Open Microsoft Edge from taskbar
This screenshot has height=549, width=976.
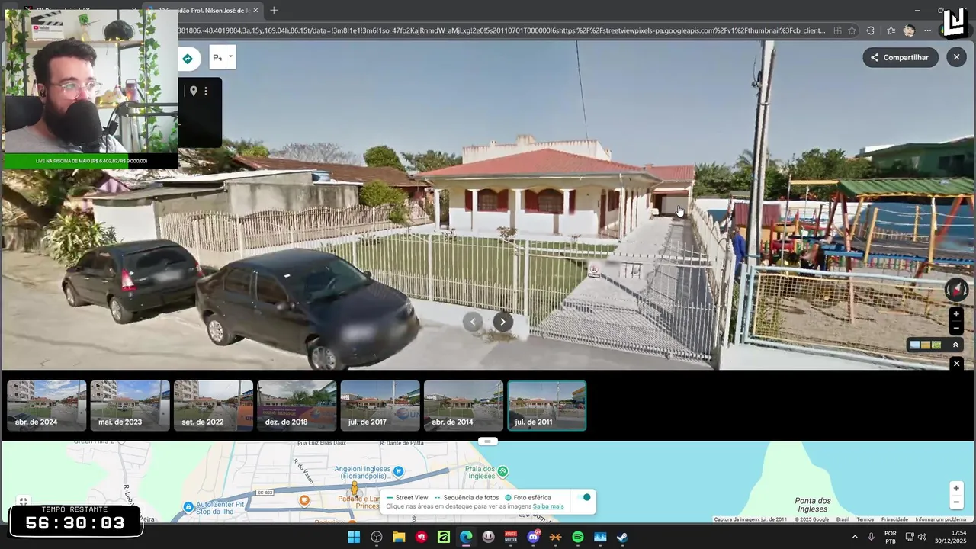466,537
